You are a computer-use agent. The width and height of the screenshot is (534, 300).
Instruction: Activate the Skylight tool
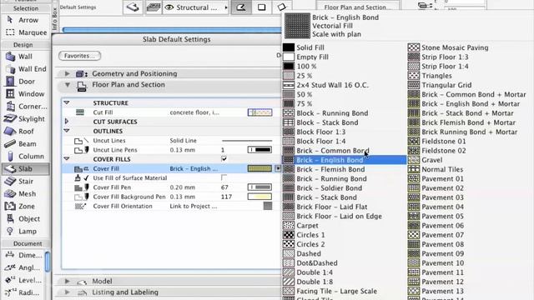click(x=25, y=119)
